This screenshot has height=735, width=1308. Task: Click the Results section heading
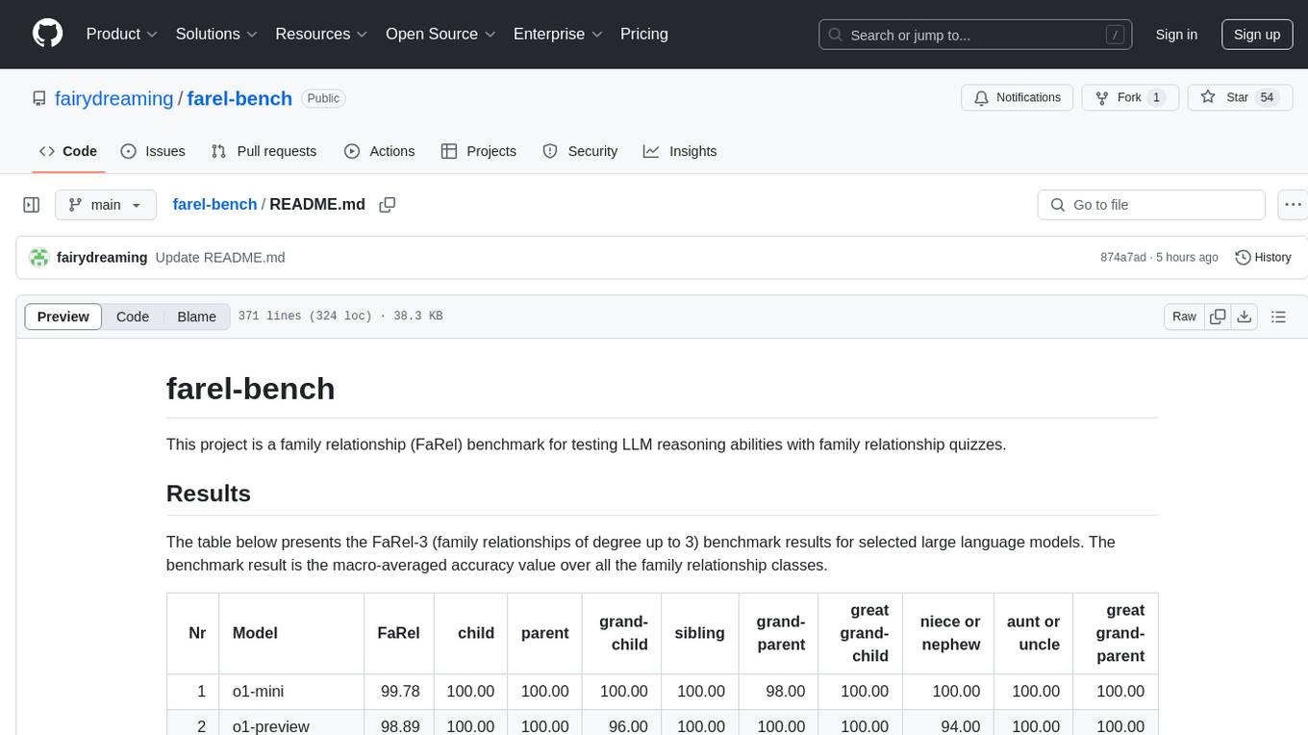(209, 494)
